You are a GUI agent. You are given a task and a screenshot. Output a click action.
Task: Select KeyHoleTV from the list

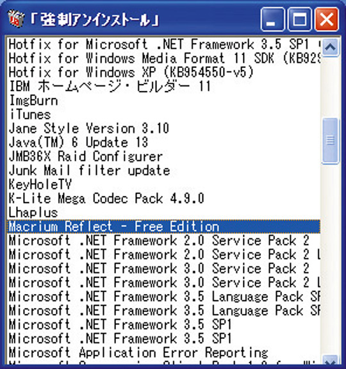[163, 184]
